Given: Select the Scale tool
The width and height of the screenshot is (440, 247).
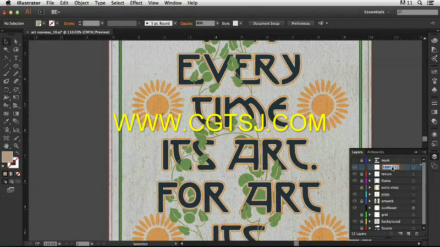Looking at the screenshot, I should click(16, 90).
